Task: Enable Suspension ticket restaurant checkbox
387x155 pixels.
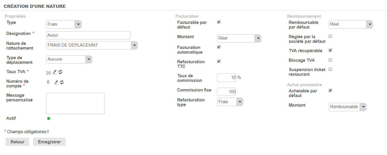Action: (330, 69)
